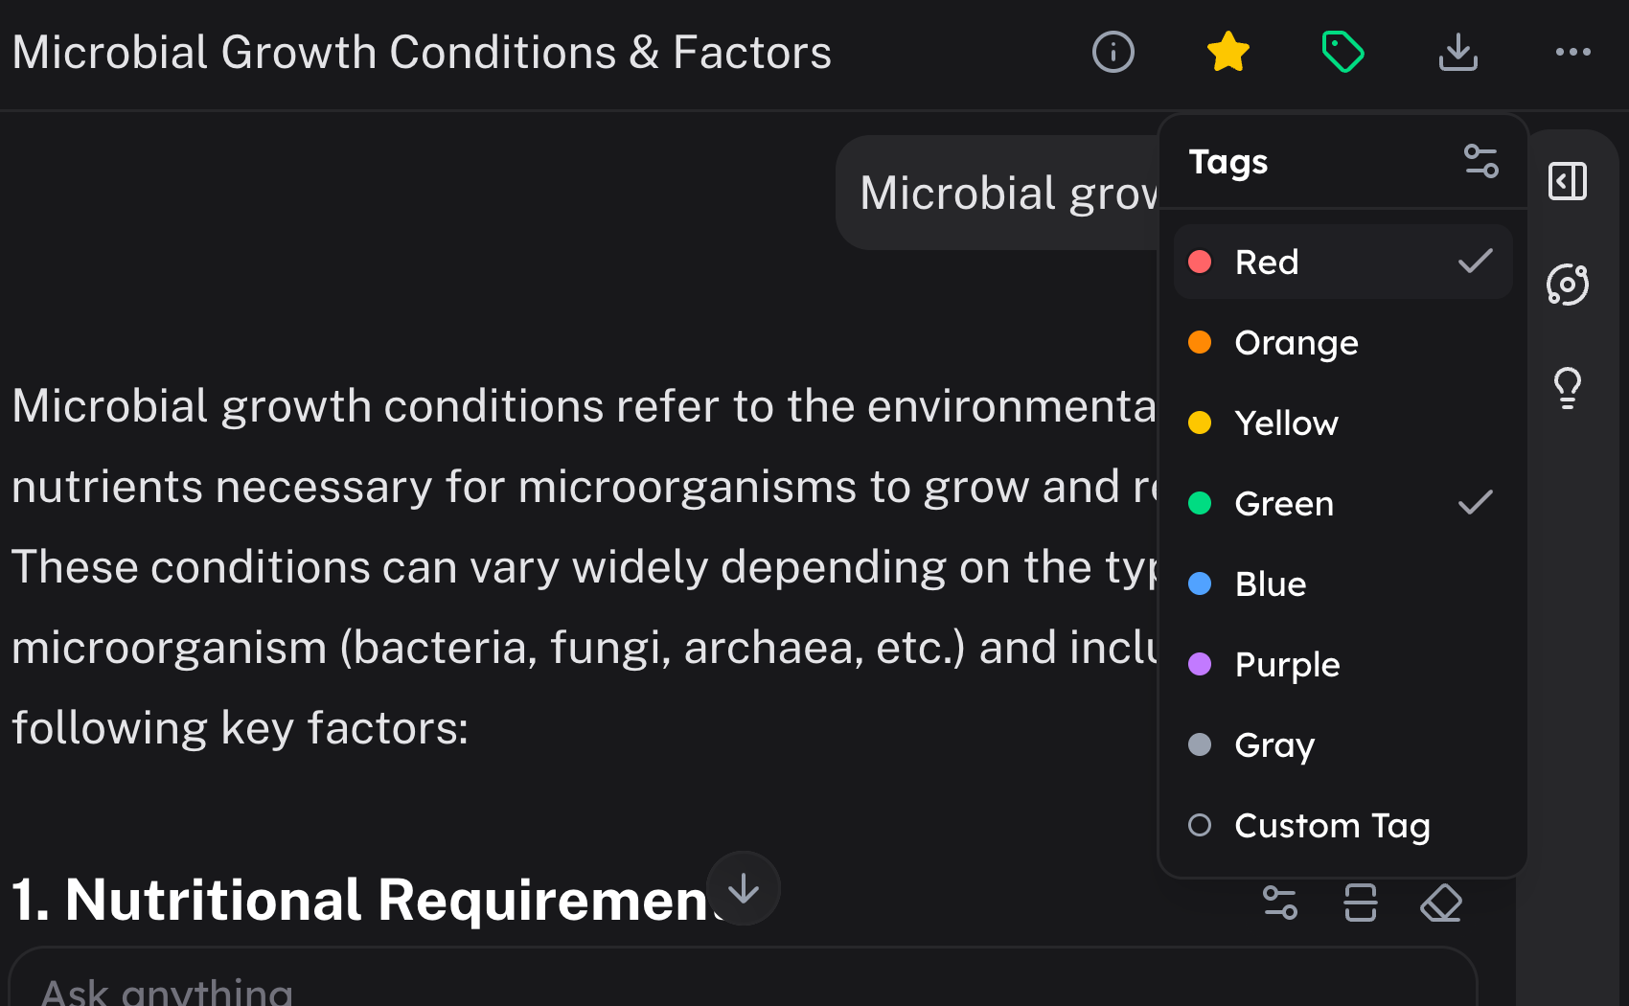
Task: Select the Yellow tag option
Action: [x=1286, y=423]
